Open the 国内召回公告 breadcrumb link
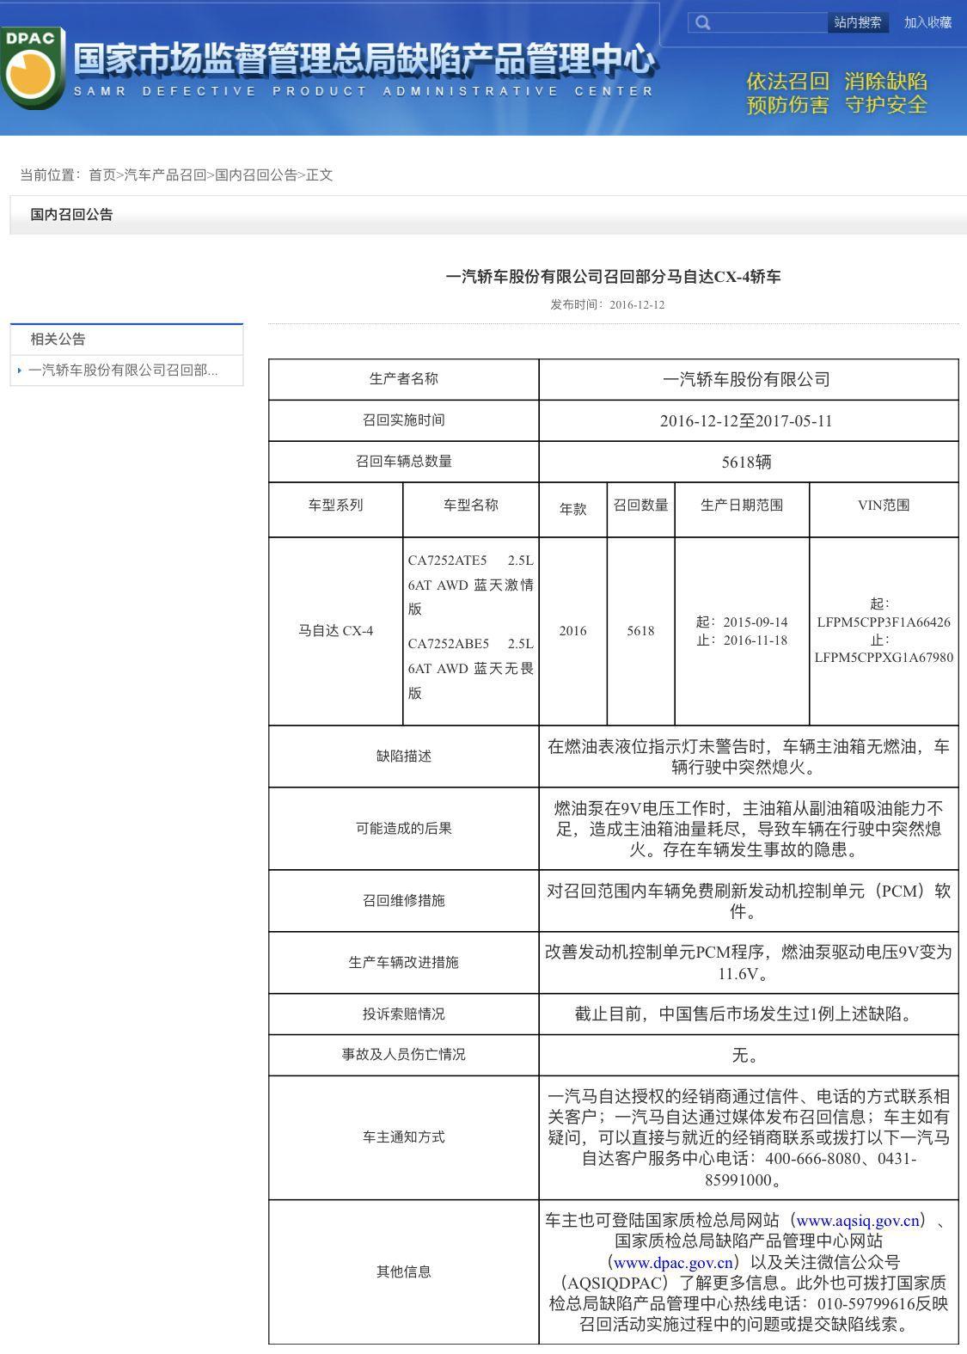The height and width of the screenshot is (1354, 967). (x=256, y=175)
